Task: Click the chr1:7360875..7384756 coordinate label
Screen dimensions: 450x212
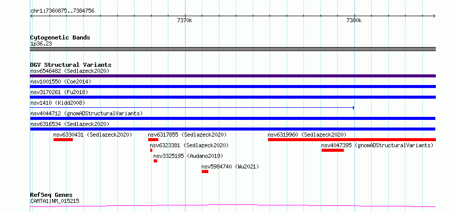Action: point(62,11)
